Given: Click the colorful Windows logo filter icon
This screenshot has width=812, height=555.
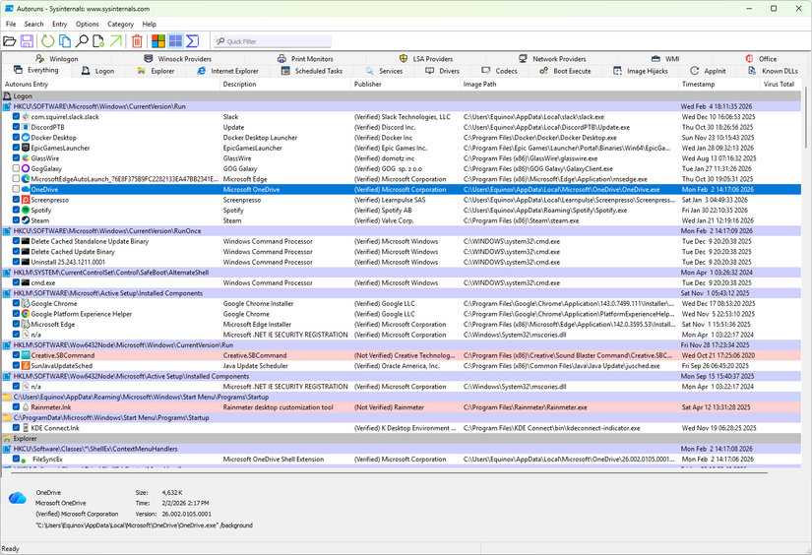Looking at the screenshot, I should click(157, 41).
